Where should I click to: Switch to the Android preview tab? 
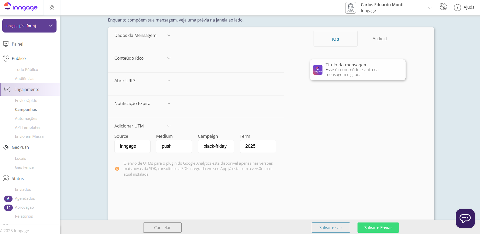click(x=379, y=39)
